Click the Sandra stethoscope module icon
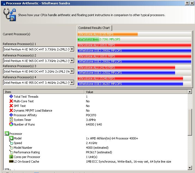195x173 pixels. [x=10, y=15]
